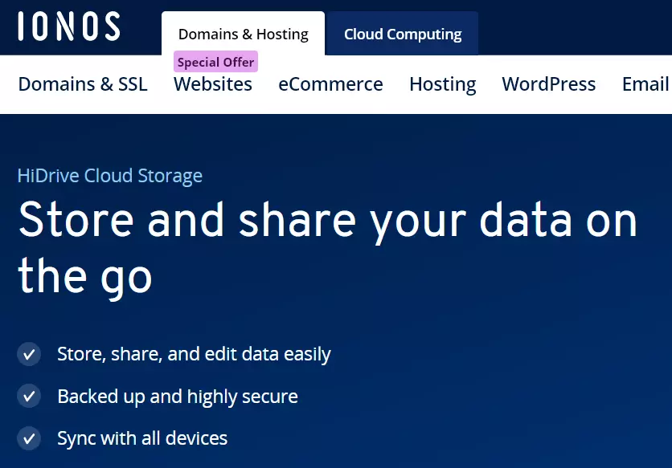Open the Domains & SSL menu
Viewport: 672px width, 468px height.
82,83
